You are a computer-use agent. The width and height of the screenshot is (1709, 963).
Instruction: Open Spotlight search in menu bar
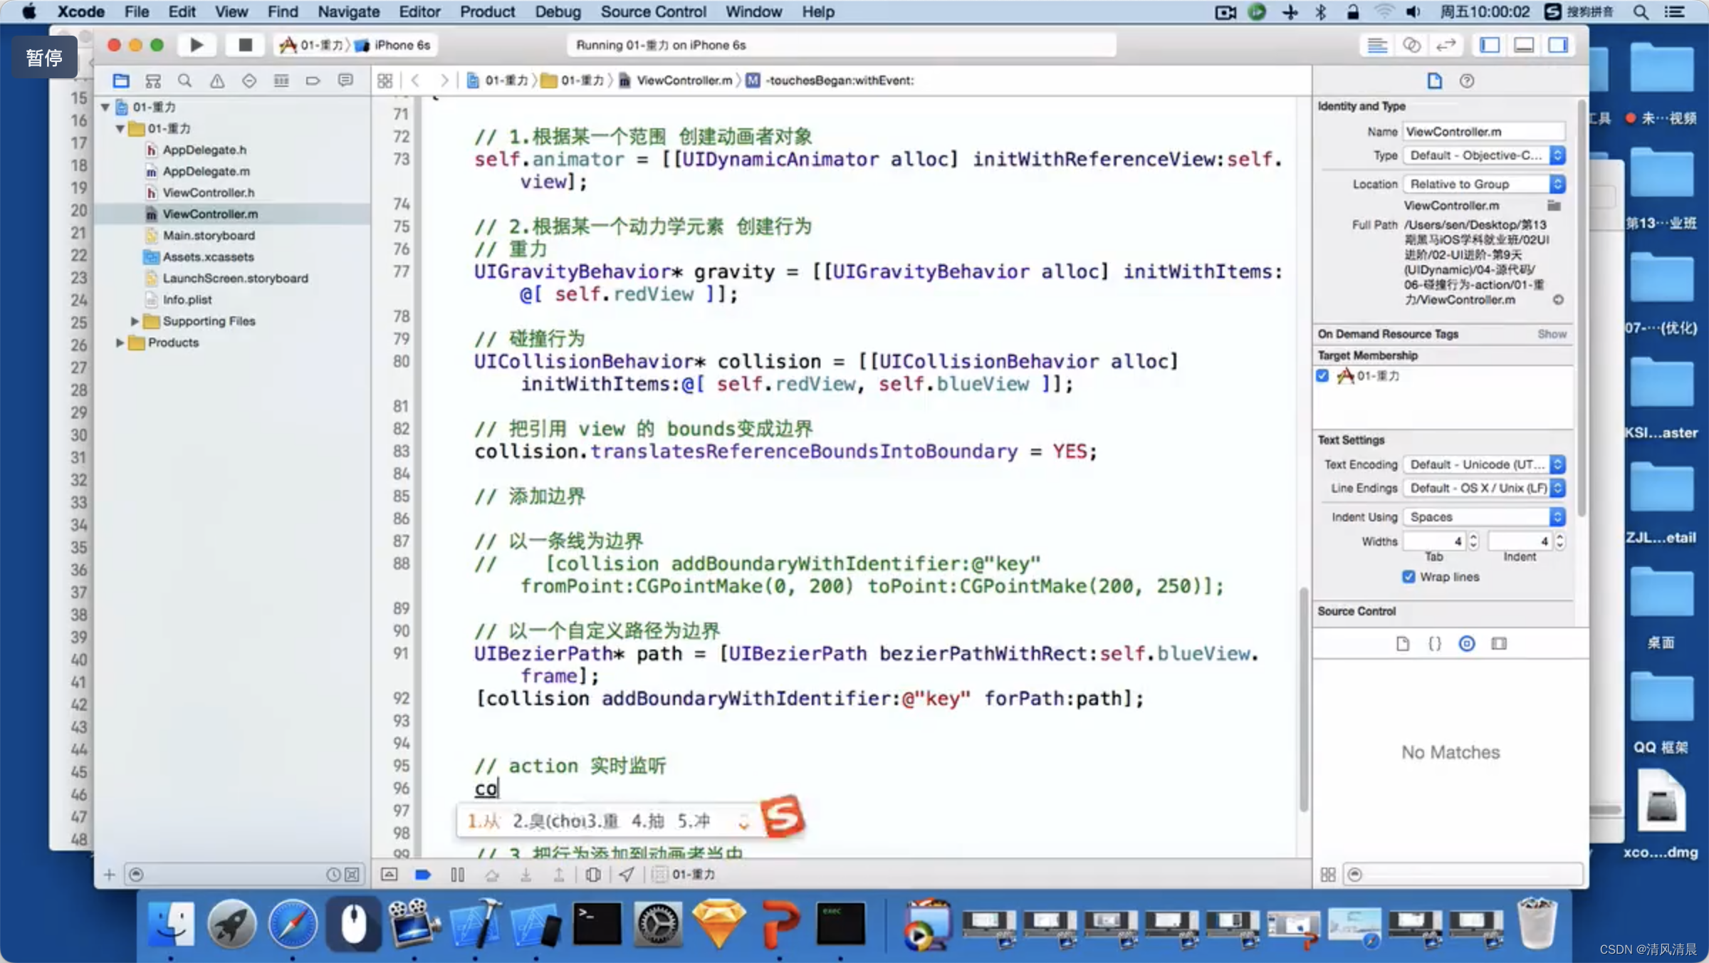click(x=1641, y=11)
